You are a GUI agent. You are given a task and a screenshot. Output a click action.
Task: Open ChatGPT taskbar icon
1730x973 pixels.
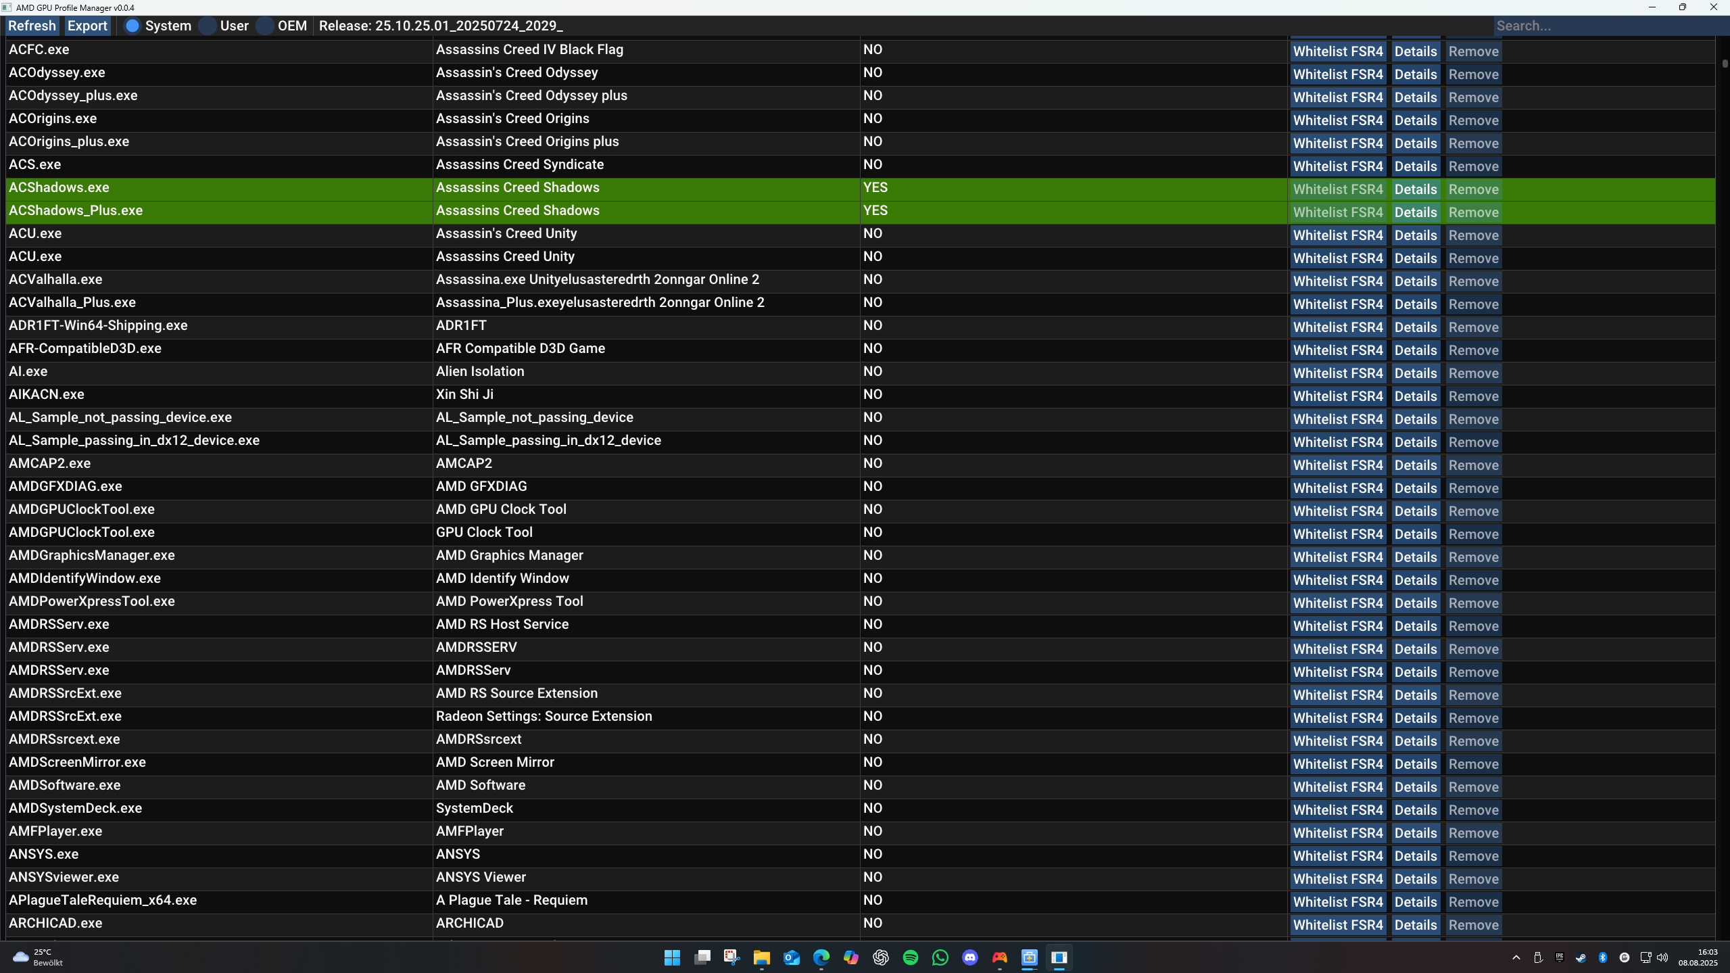[x=880, y=957]
